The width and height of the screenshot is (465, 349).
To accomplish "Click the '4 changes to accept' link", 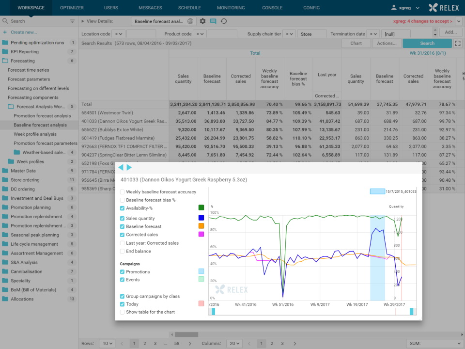I will (x=423, y=21).
